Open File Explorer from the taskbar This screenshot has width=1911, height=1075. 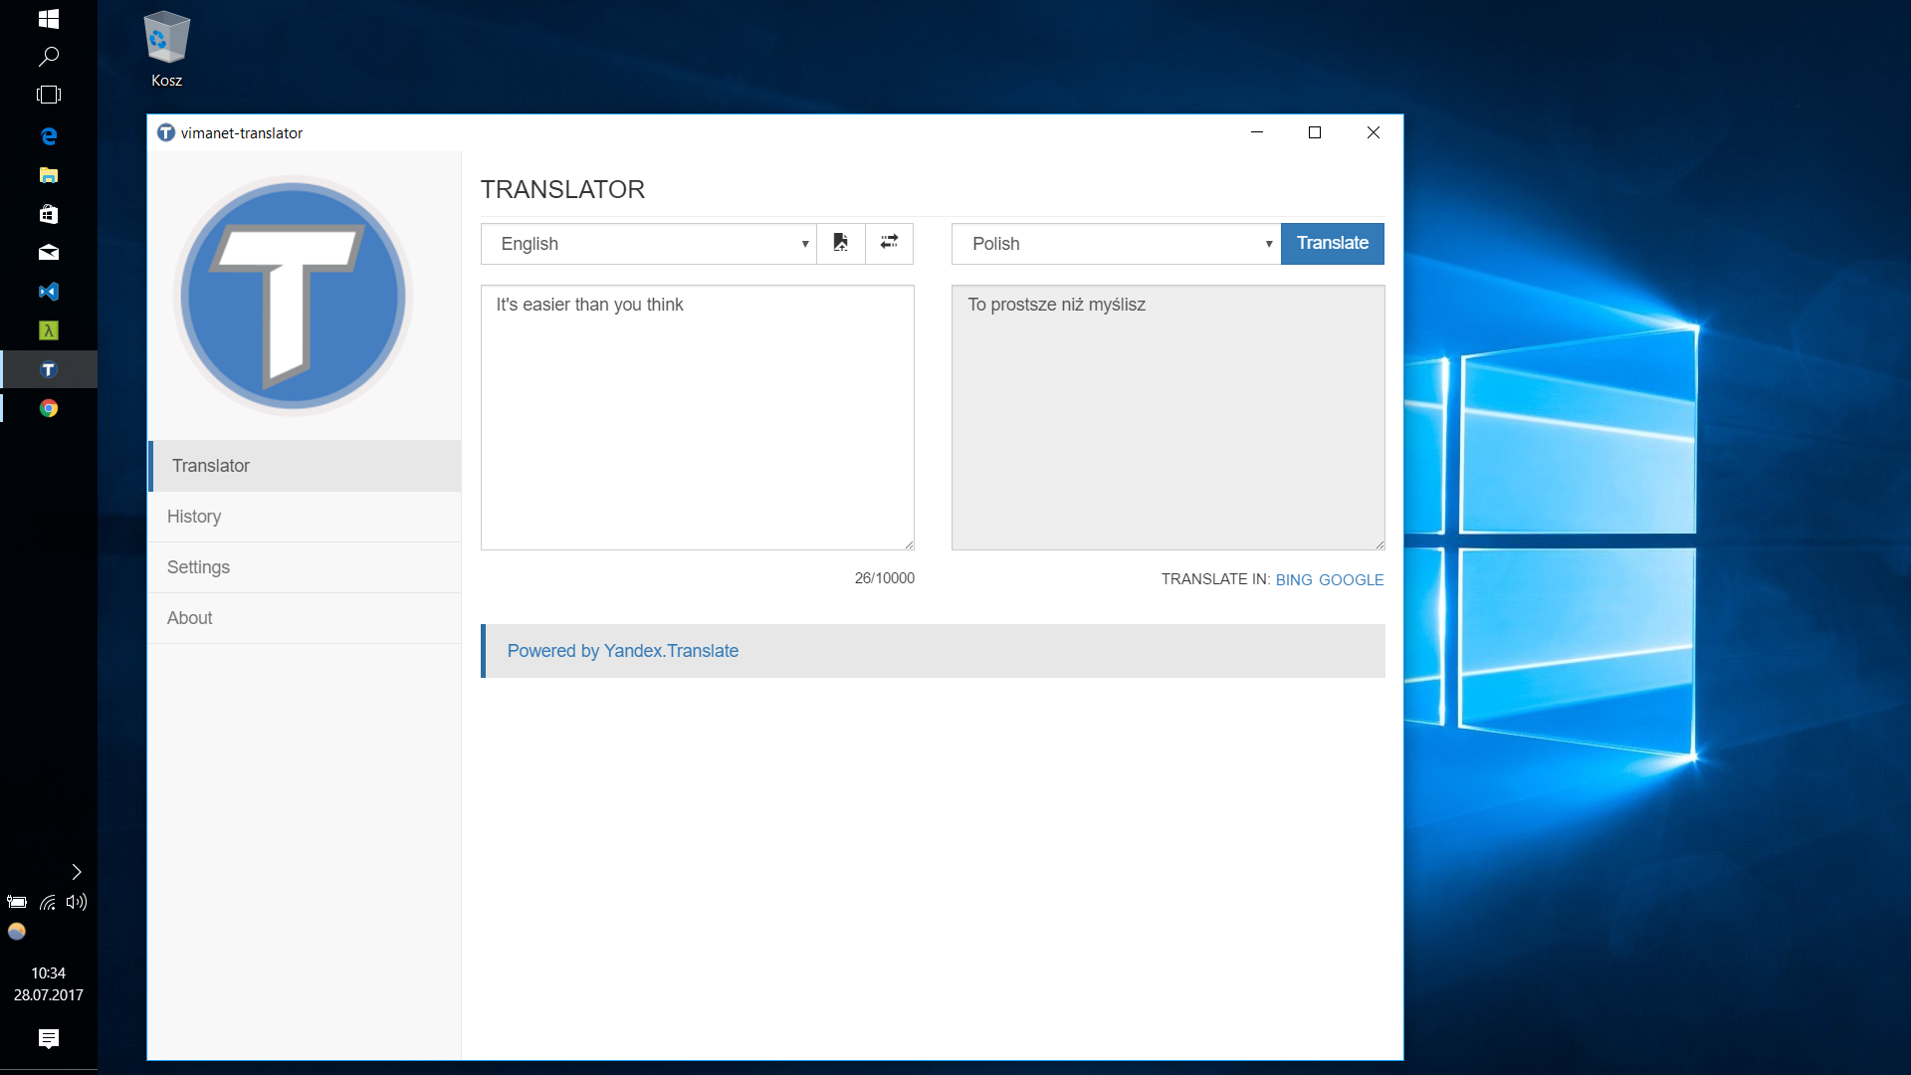click(48, 175)
